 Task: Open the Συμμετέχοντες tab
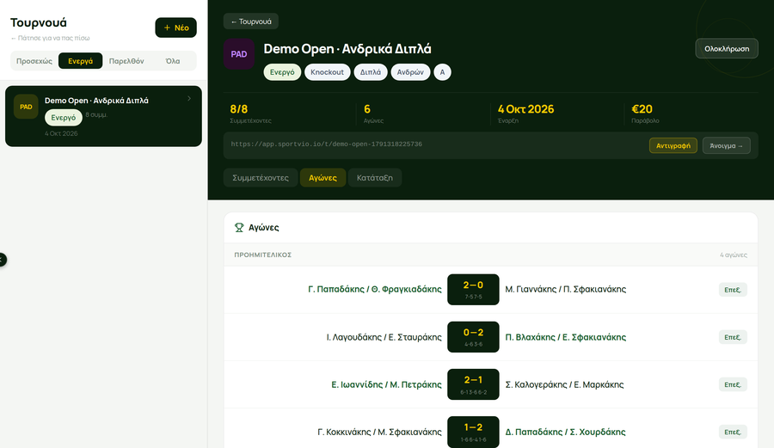(260, 178)
